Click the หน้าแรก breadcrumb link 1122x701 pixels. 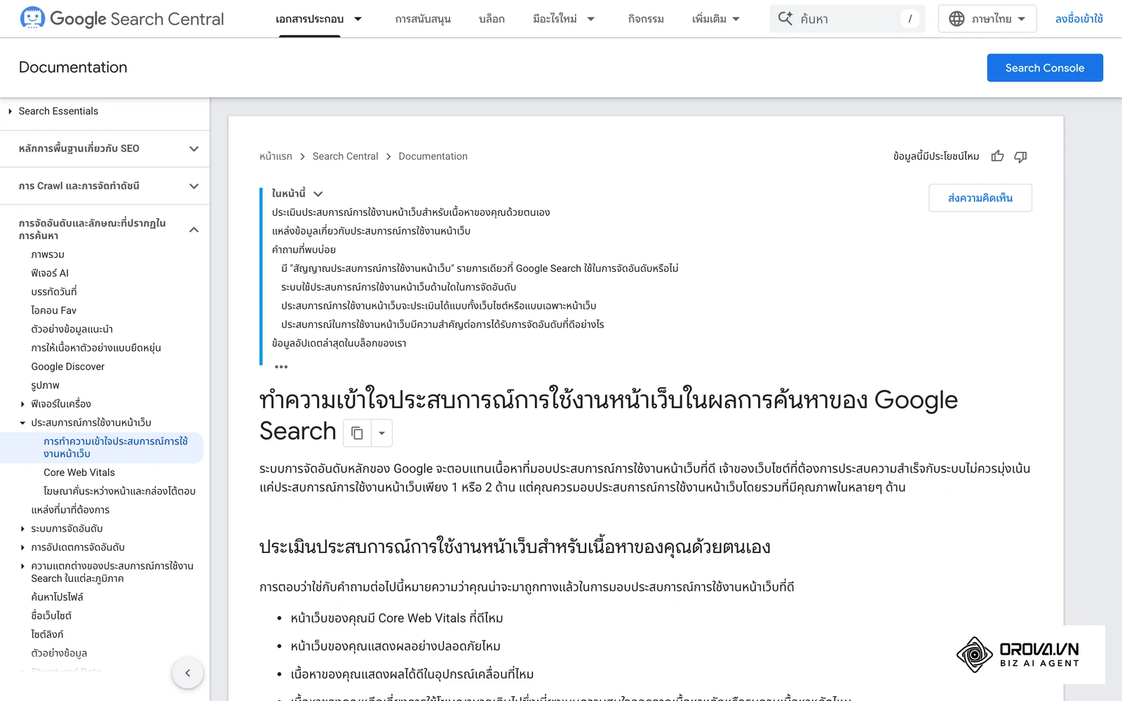[276, 156]
